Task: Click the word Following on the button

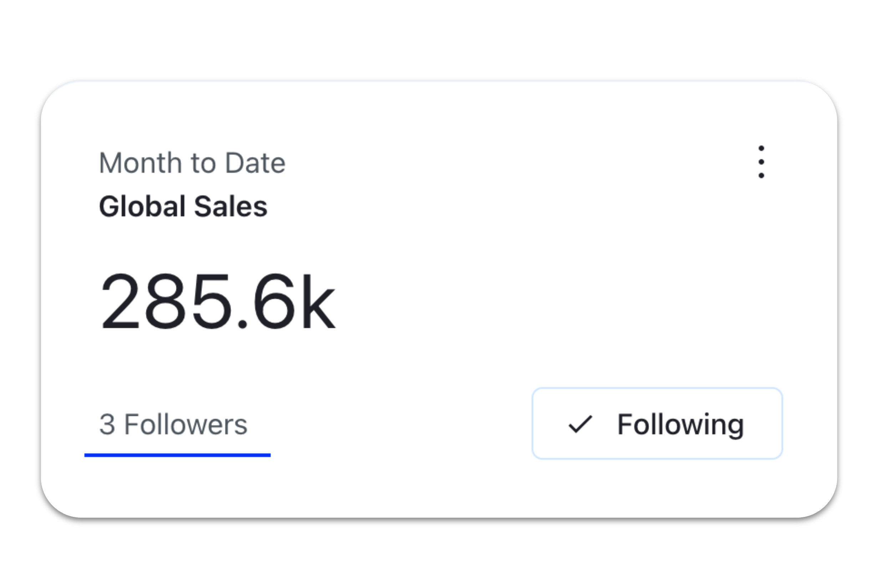Action: 680,425
